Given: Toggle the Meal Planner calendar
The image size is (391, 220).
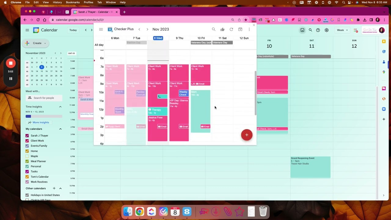Looking at the screenshot, I should (x=27, y=161).
